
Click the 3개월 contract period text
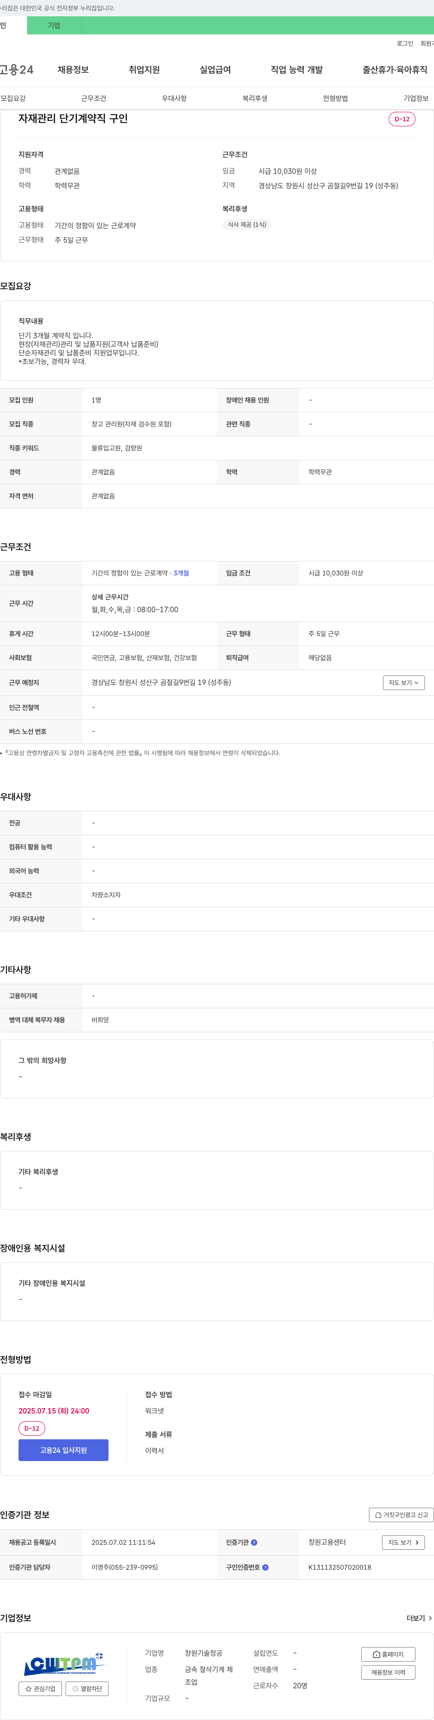(x=181, y=573)
